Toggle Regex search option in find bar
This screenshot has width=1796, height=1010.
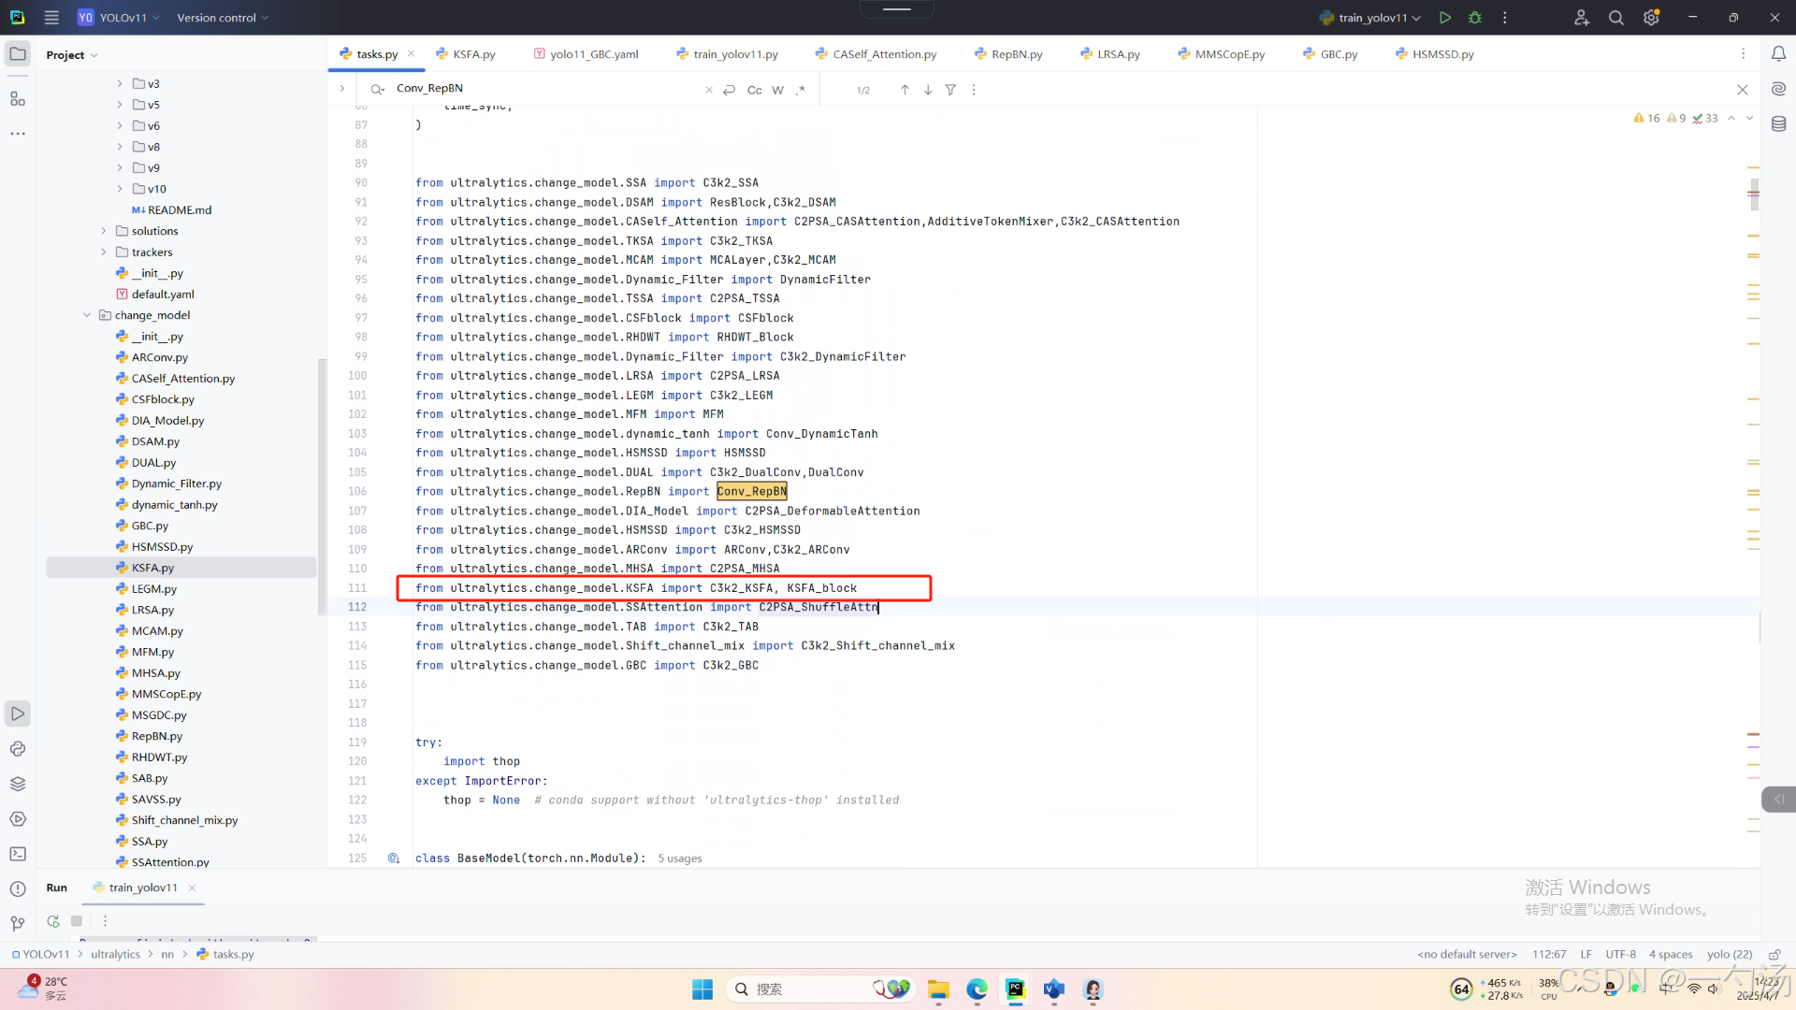click(801, 90)
